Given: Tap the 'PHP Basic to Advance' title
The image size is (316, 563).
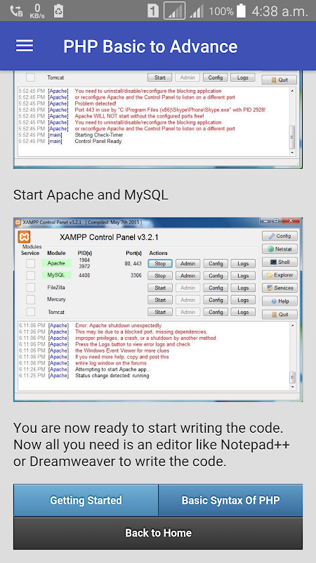Looking at the screenshot, I should pos(150,46).
